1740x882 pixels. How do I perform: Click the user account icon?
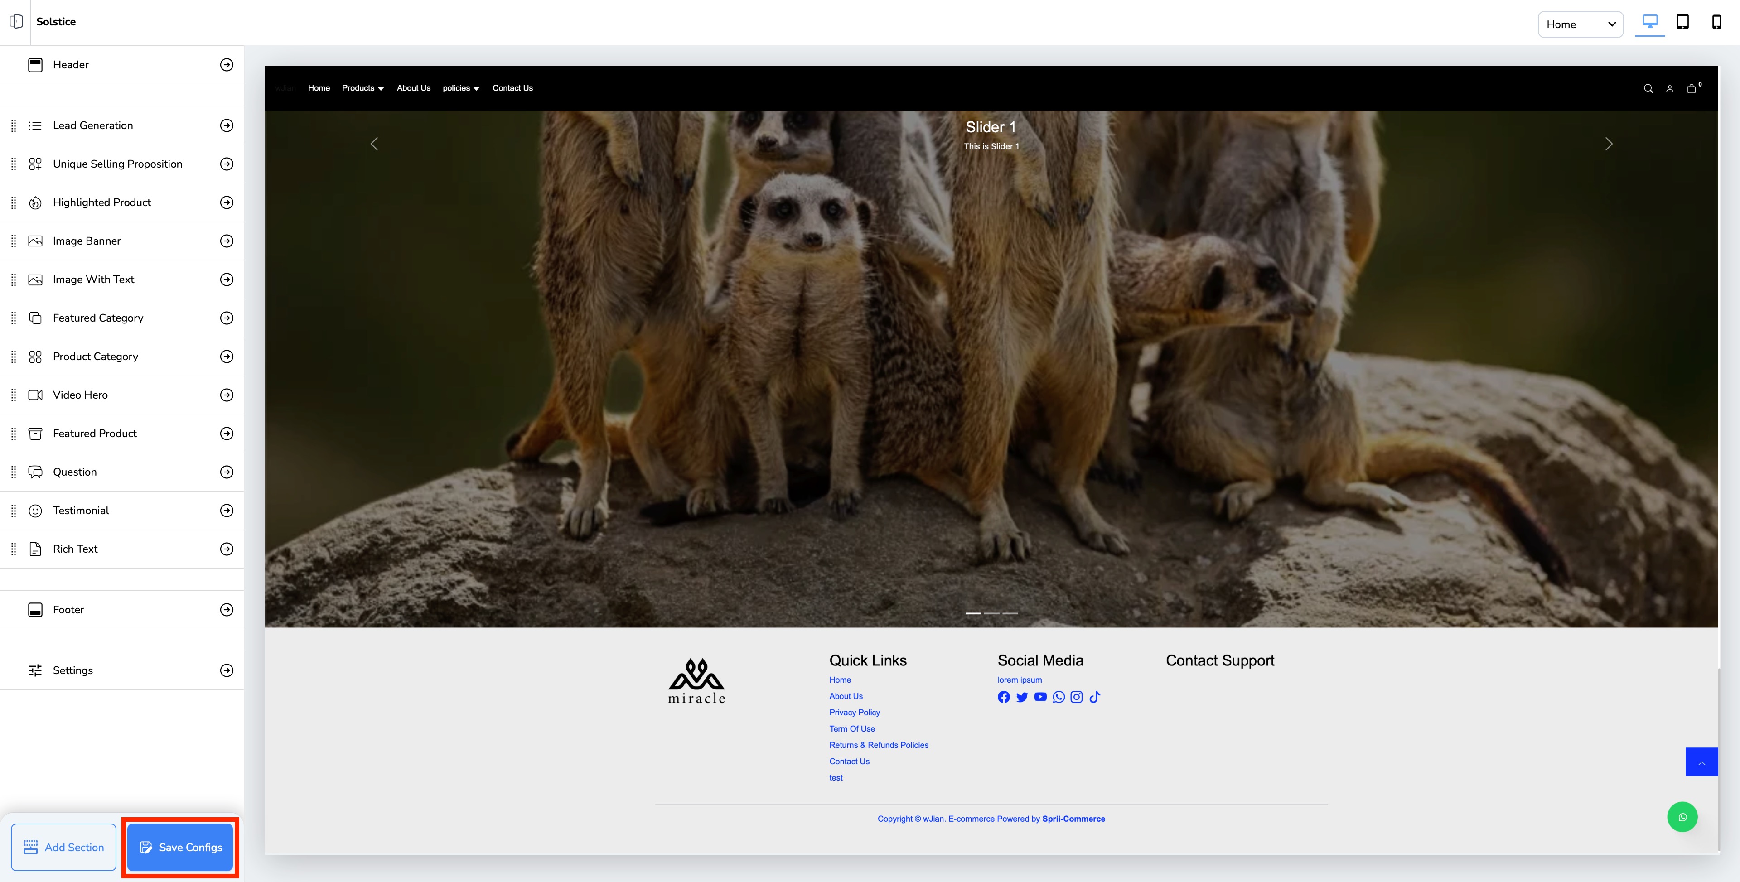pyautogui.click(x=1670, y=88)
